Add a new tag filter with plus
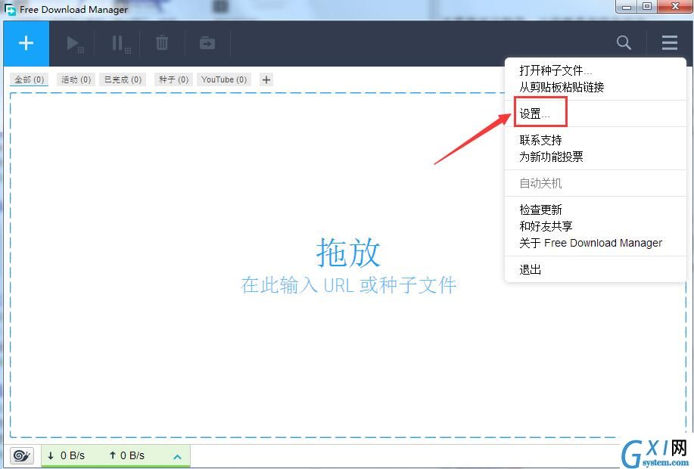Screen dimensions: 694x469 [x=266, y=79]
